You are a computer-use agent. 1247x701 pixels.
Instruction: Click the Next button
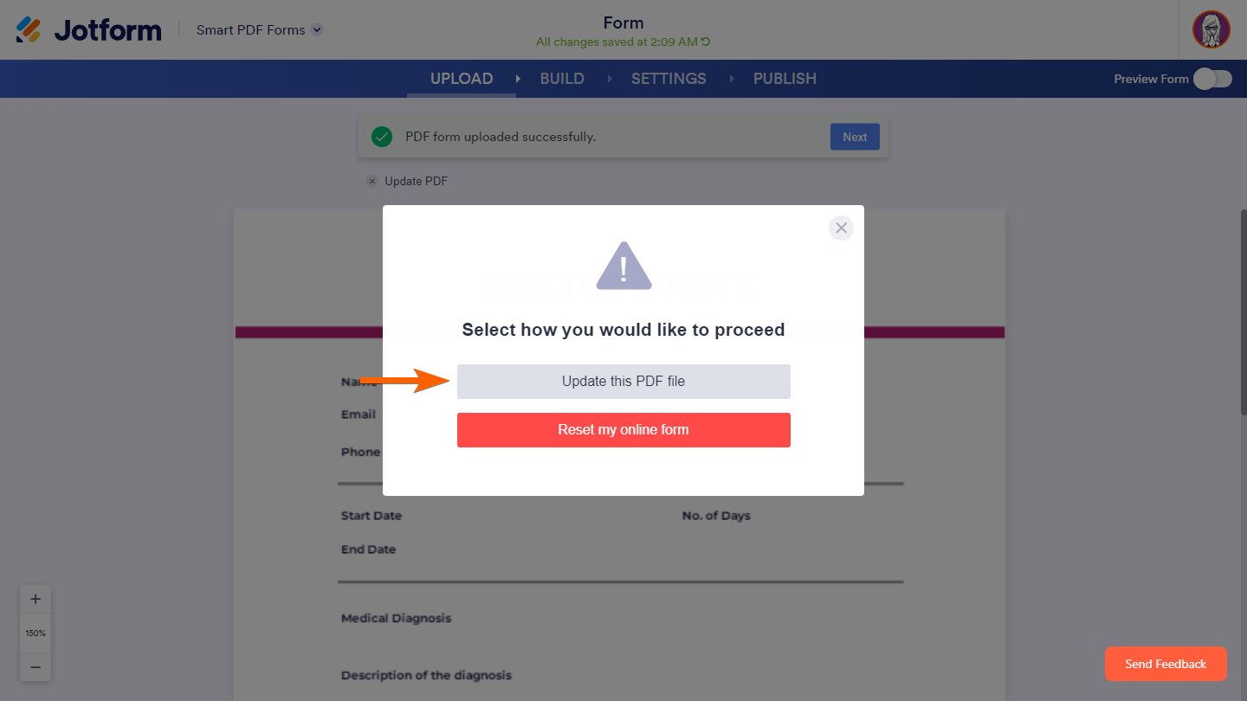point(855,137)
